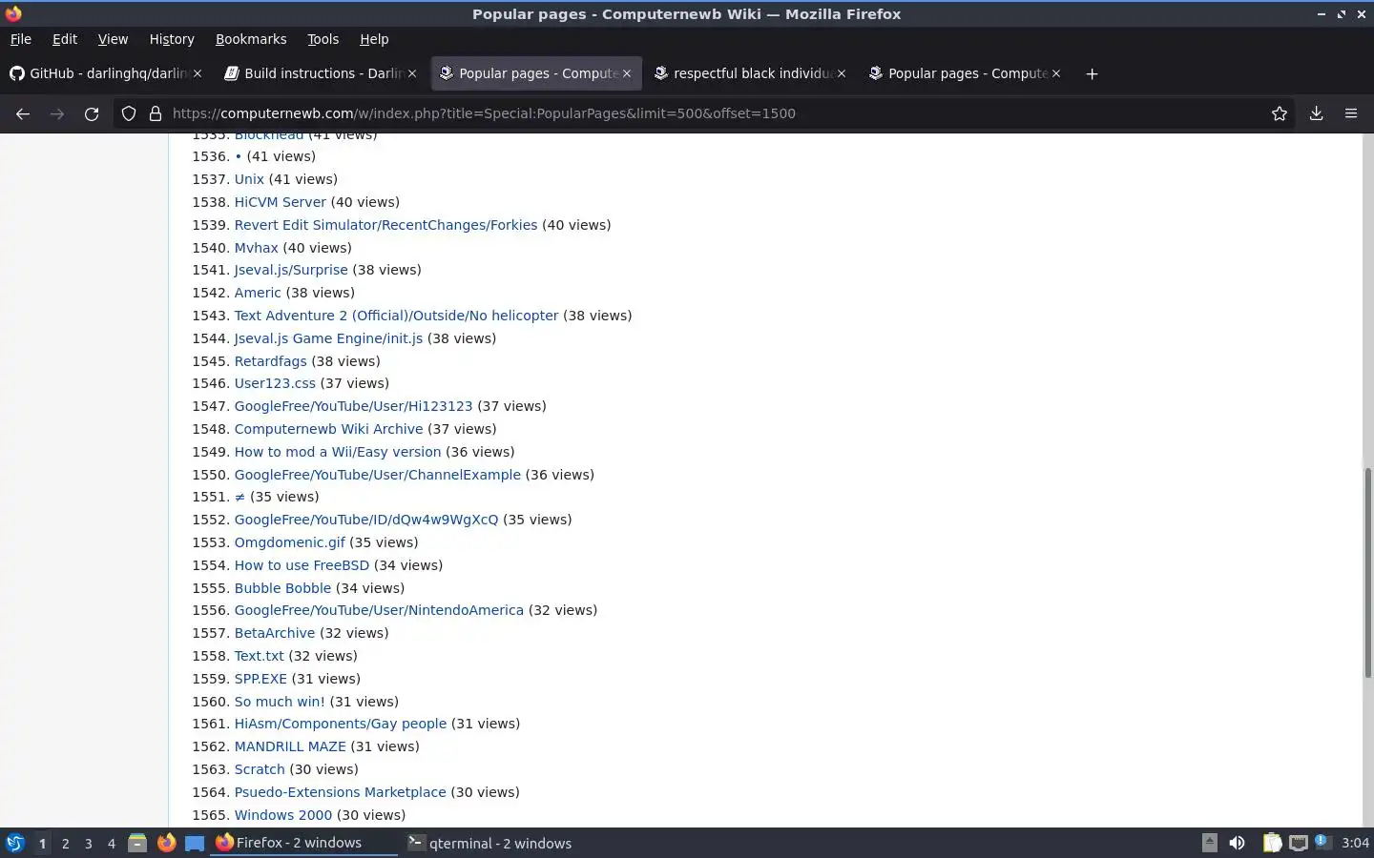Launch file manager from taskbar quick launch

click(x=137, y=843)
